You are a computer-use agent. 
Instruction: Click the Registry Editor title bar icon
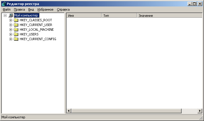[x=4, y=4]
